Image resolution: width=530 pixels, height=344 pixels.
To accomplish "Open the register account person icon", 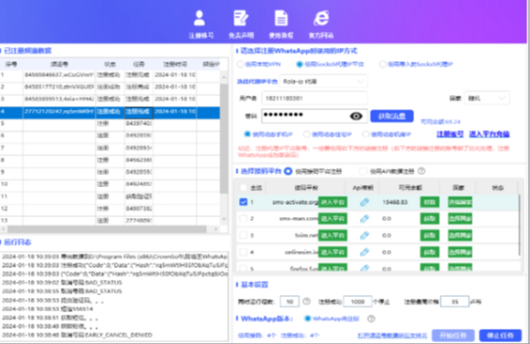I will pos(200,18).
